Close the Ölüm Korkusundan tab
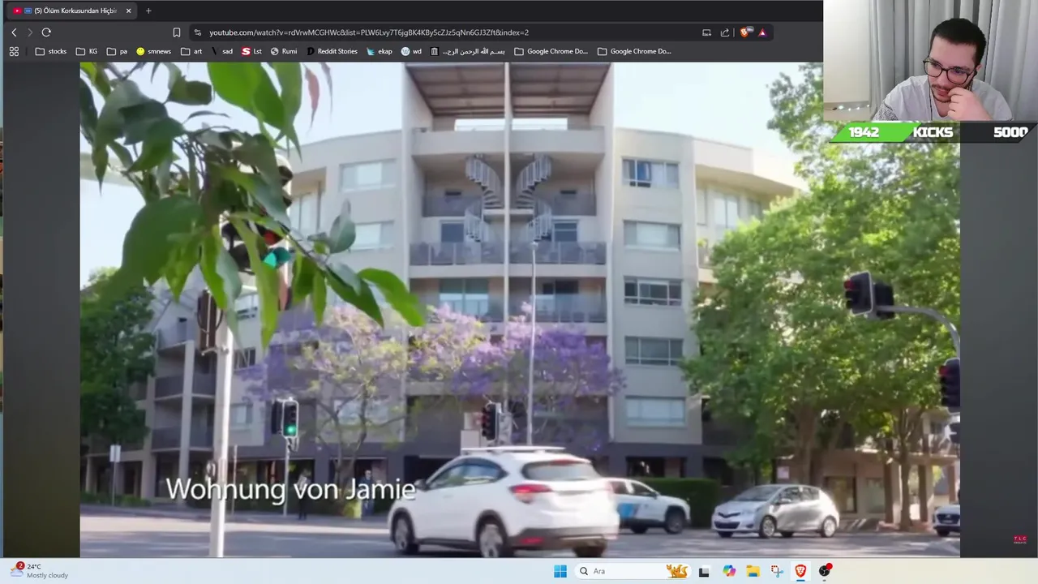The width and height of the screenshot is (1038, 584). (x=128, y=11)
